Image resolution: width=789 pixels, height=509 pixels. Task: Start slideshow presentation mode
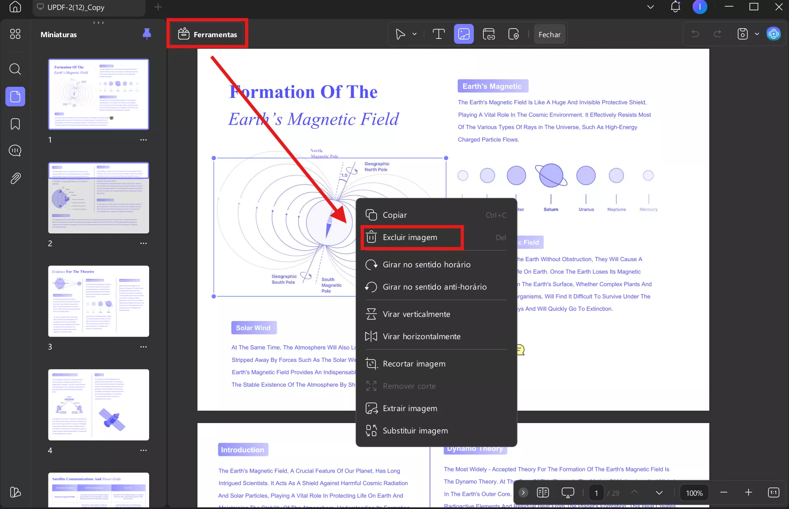(x=568, y=492)
